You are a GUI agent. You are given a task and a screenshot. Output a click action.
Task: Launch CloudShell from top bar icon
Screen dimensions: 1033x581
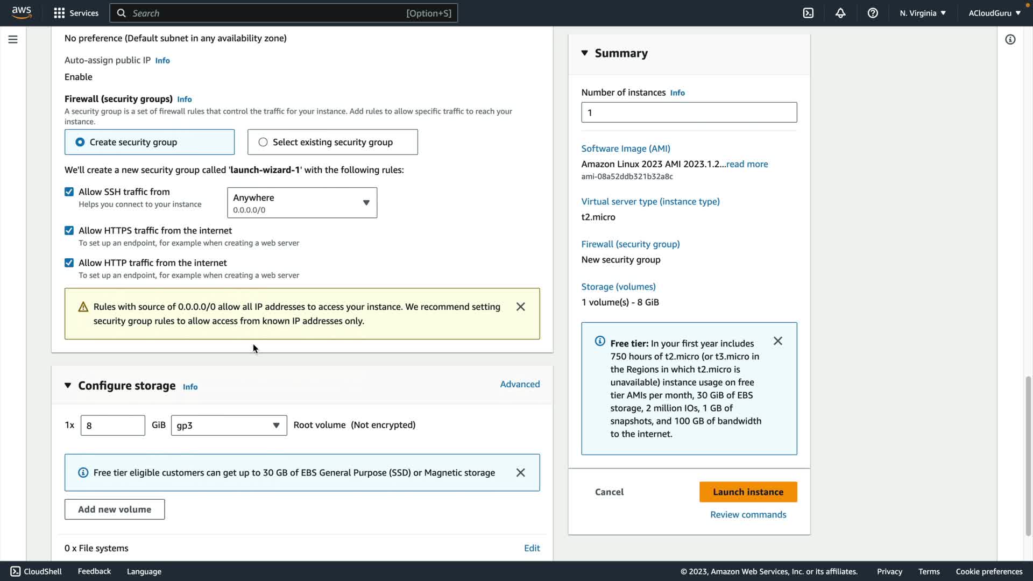(808, 13)
